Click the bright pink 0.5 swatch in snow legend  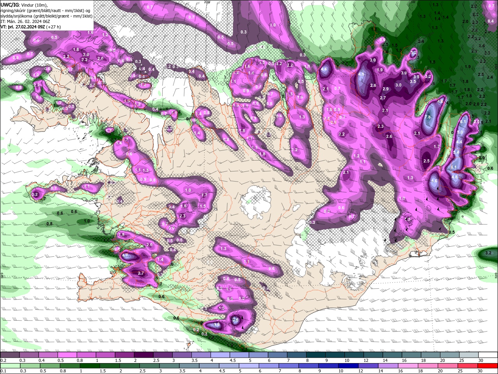(x=67, y=355)
